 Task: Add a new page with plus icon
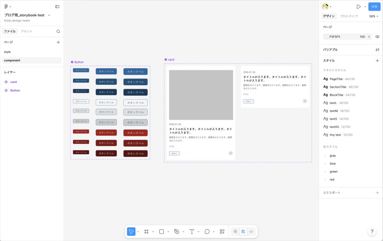click(x=58, y=42)
